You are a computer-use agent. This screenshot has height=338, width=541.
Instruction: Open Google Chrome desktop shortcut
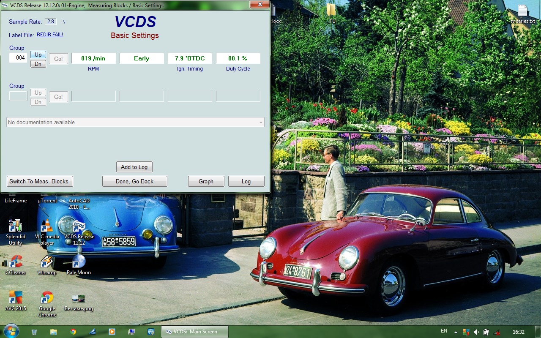point(47,298)
